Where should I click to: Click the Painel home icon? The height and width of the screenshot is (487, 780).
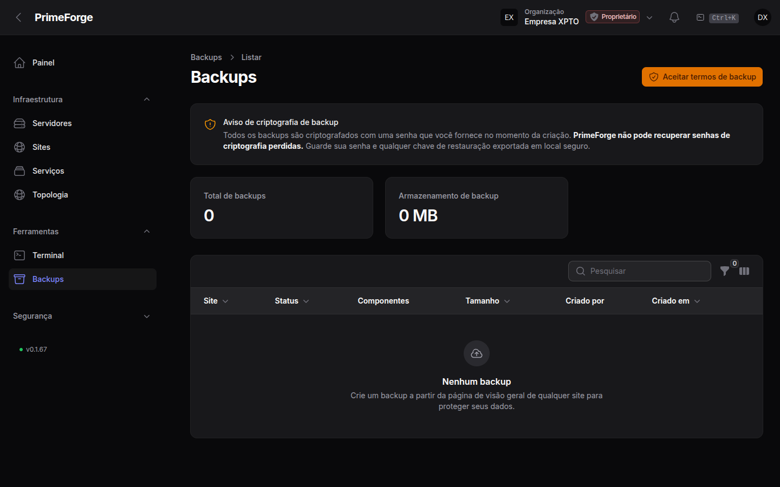pos(19,63)
